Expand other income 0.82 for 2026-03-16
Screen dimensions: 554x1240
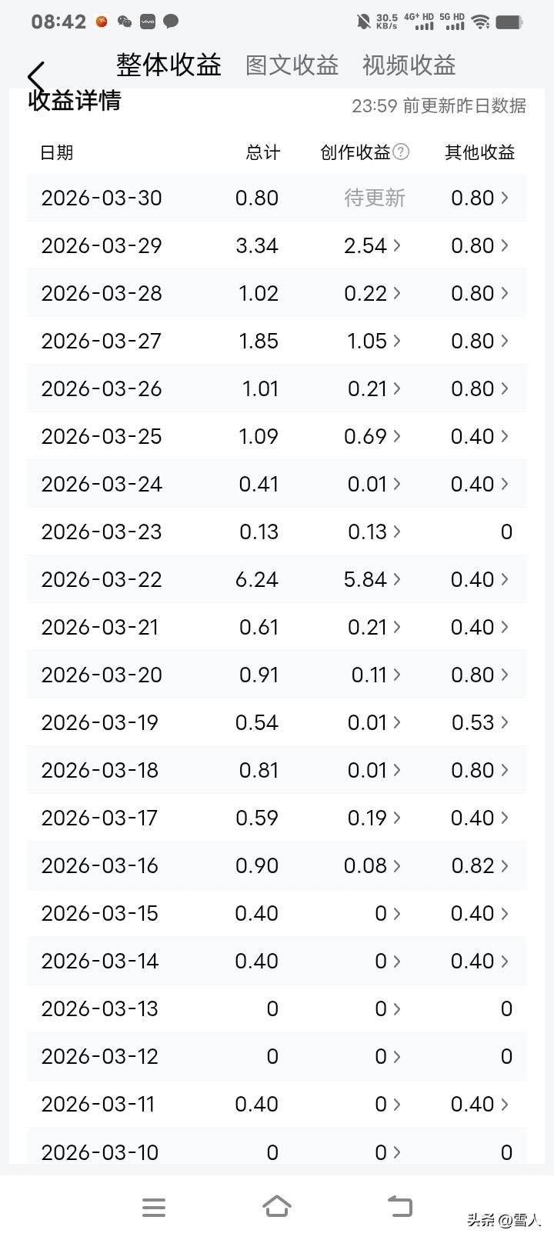click(x=480, y=865)
